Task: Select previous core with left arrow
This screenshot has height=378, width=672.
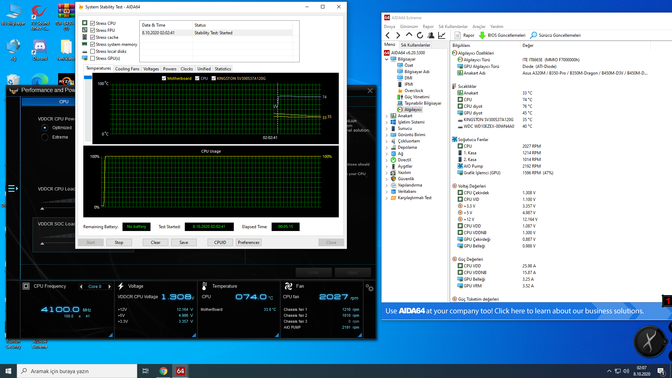Action: coord(81,287)
